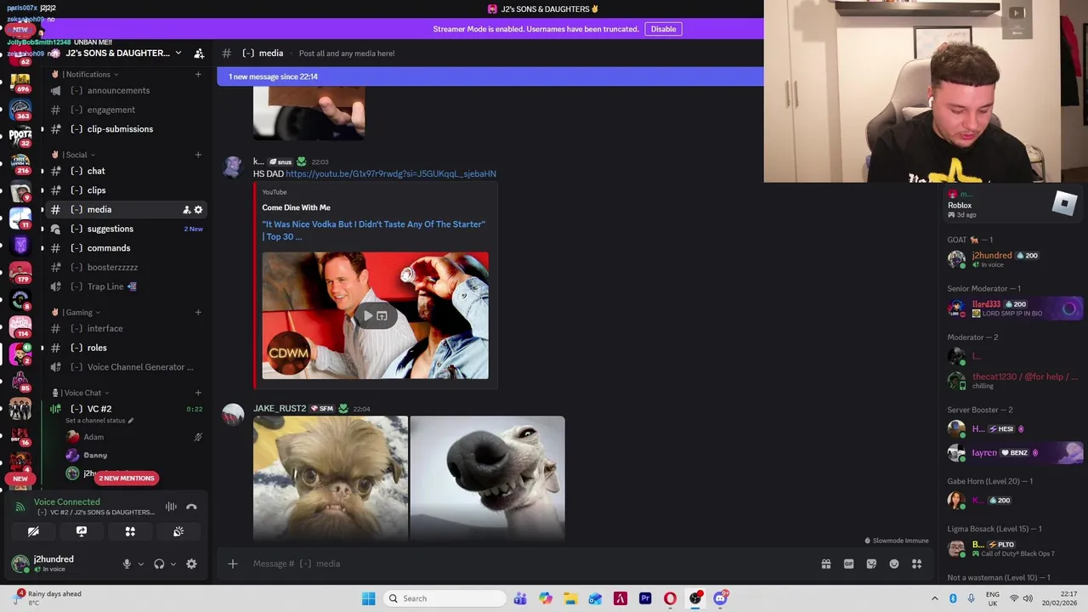Open the GIF picker
Image resolution: width=1088 pixels, height=612 pixels.
pos(848,564)
